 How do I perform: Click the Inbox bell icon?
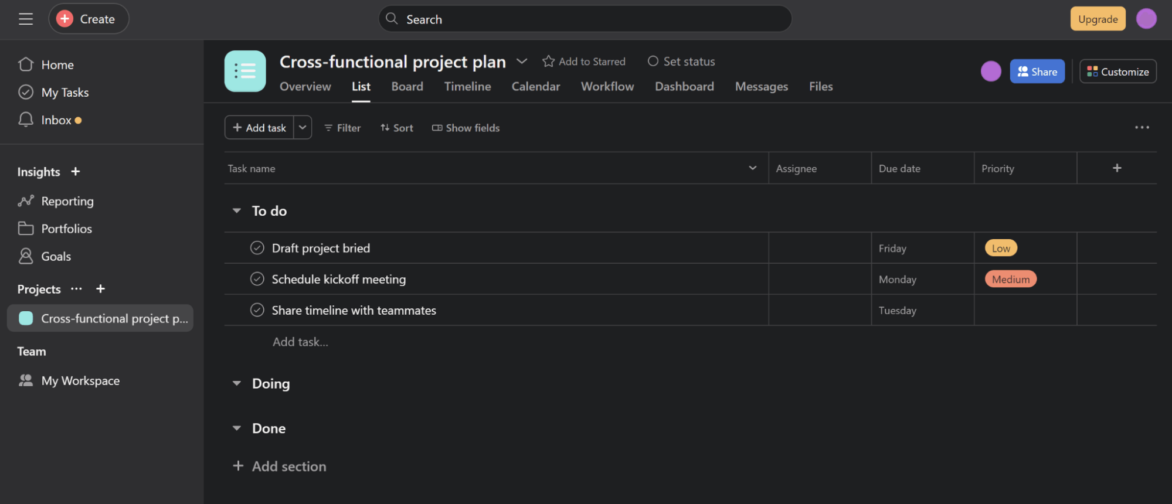click(26, 120)
